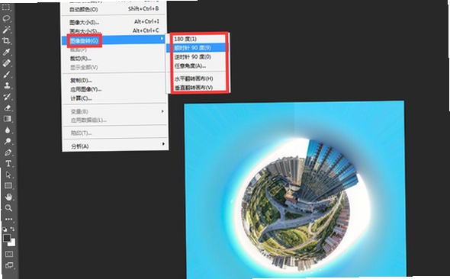Select the Zoom tool

(x=8, y=208)
